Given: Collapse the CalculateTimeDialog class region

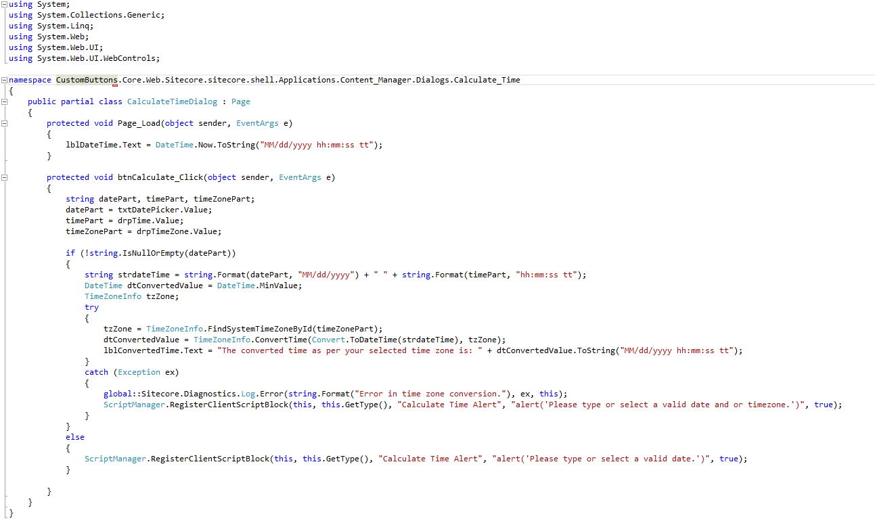Looking at the screenshot, I should 5,101.
